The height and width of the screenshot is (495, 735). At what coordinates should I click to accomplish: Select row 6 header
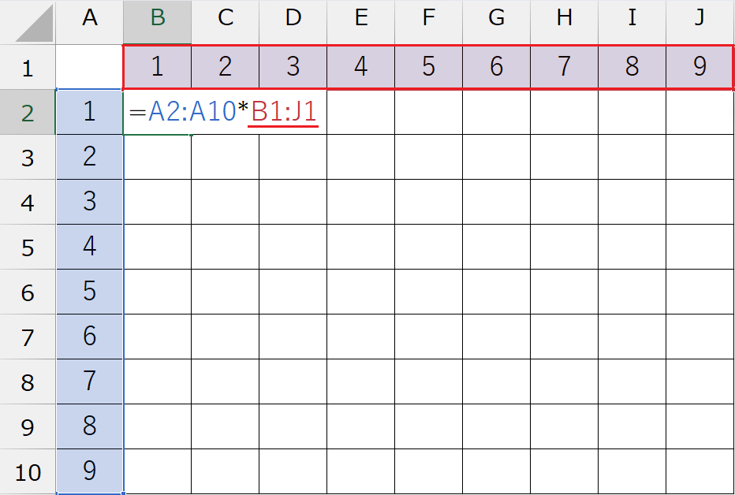tap(28, 292)
